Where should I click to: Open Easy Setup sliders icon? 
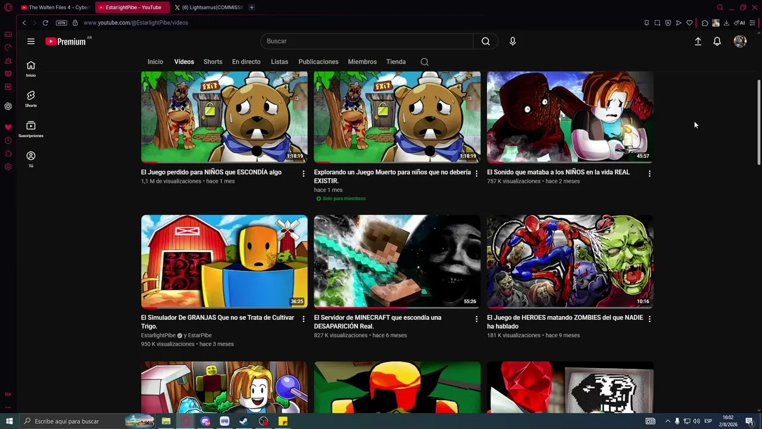pyautogui.click(x=752, y=23)
